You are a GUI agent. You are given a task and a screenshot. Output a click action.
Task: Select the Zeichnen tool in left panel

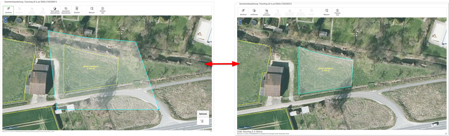8,10
